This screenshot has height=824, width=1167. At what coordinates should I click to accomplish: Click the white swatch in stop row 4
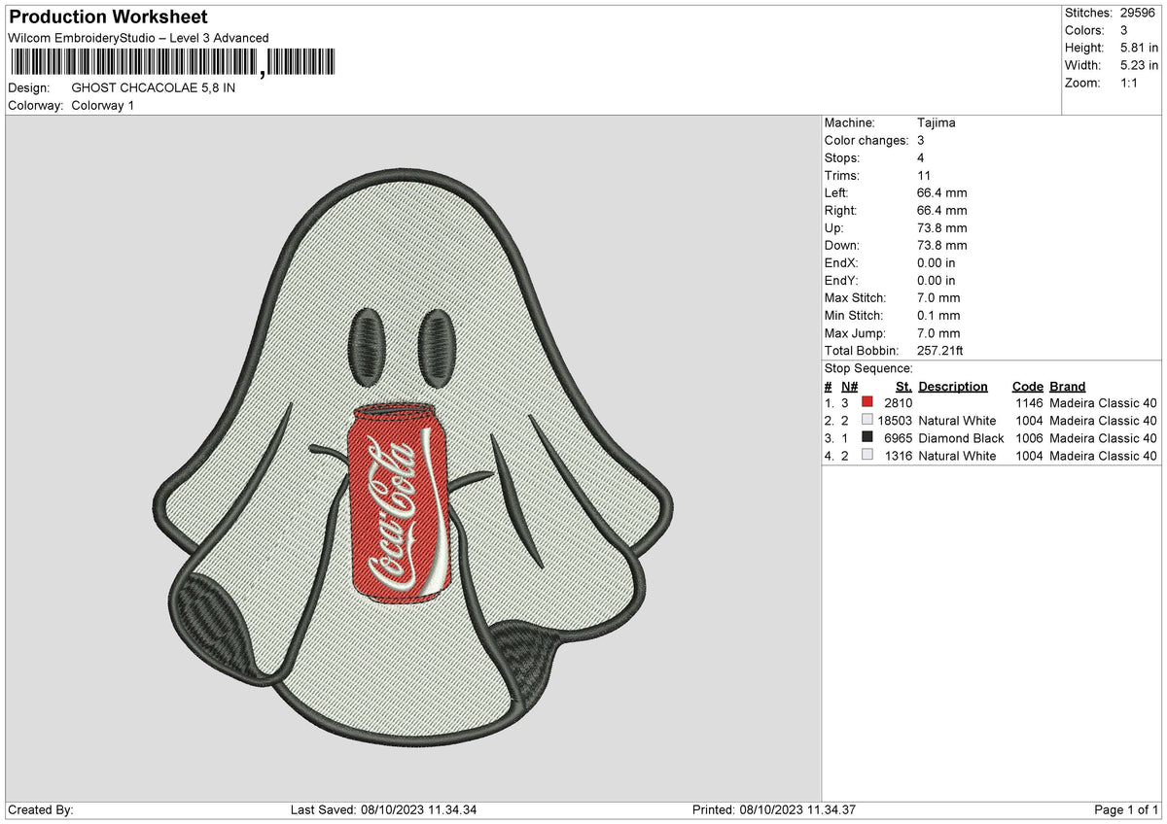867,455
